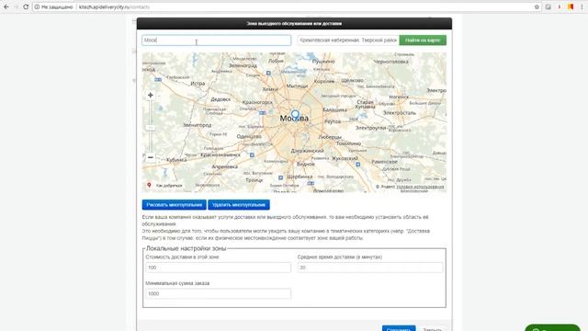This screenshot has width=588, height=331.
Task: Open the yellow-red bookmark extension icon
Action: coord(571,6)
